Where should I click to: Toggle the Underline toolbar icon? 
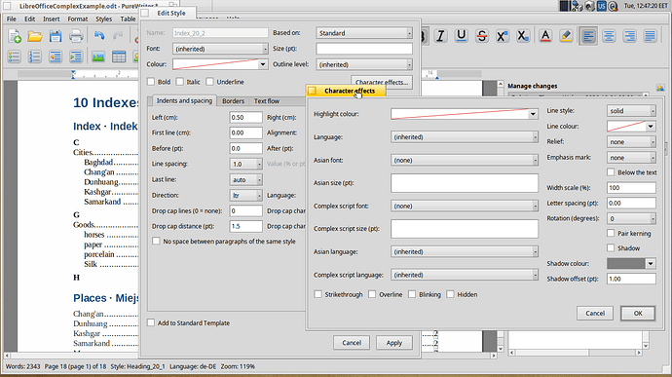(x=461, y=36)
